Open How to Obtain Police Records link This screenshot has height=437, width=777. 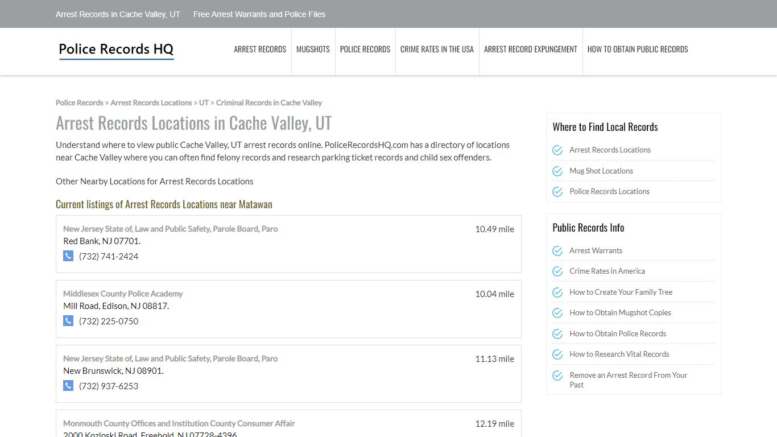(x=618, y=334)
